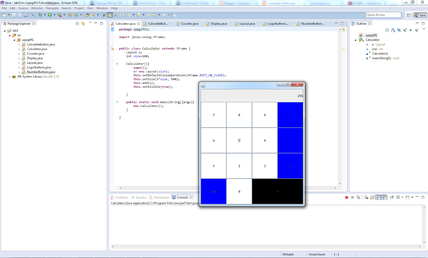Collapse All in the Outline view

point(387,30)
